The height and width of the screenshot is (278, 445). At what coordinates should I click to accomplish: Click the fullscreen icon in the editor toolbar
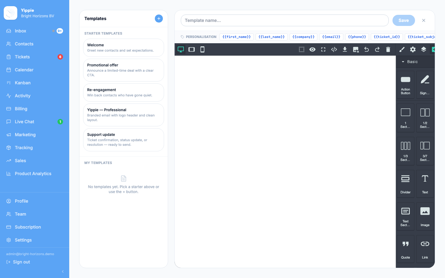(x=323, y=49)
